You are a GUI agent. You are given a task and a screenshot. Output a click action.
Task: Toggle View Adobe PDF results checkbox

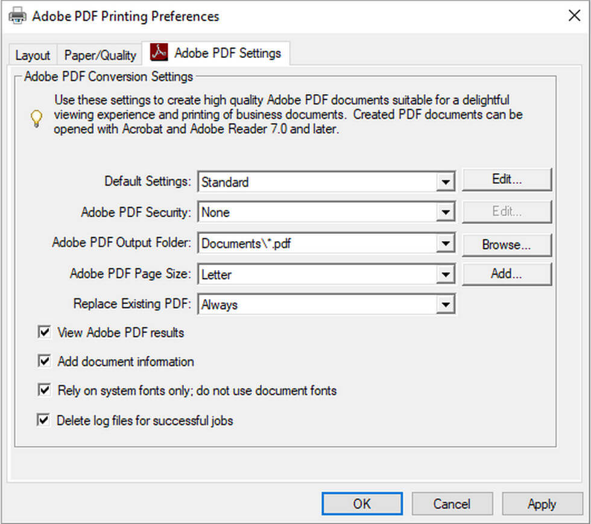44,332
